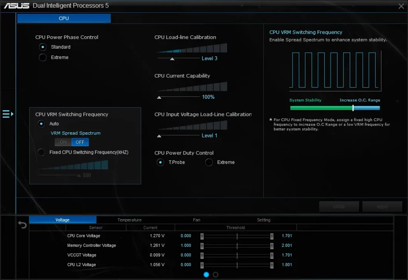Switch to the Temperature monitor tab
Viewport: 408px width, 280px height.
pos(129,220)
